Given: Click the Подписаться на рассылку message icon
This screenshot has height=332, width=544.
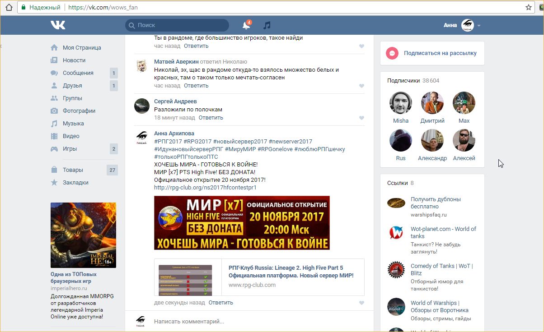Looking at the screenshot, I should click(x=392, y=53).
